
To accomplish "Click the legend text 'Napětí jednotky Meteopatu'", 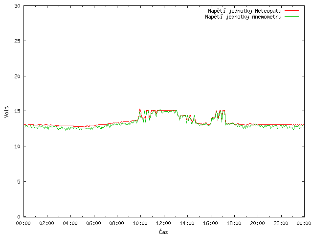I will tap(245, 11).
